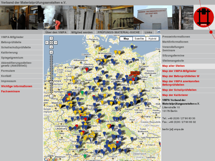Click the Google logo on the map

tap(51, 159)
